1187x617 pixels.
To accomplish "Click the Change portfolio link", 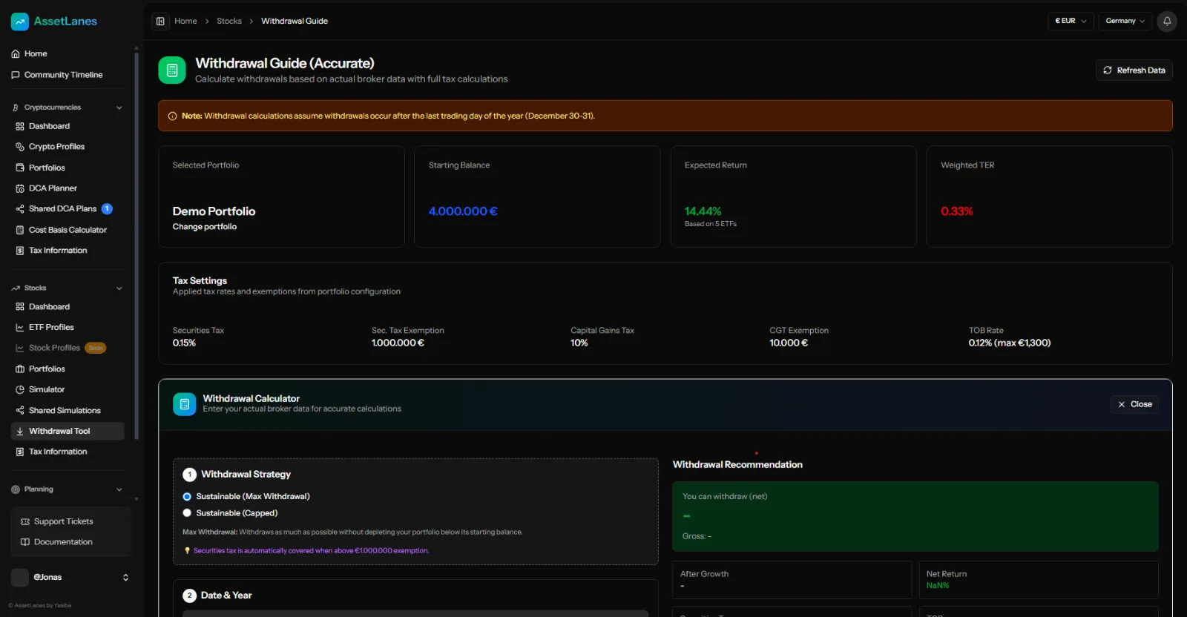I will pos(205,227).
